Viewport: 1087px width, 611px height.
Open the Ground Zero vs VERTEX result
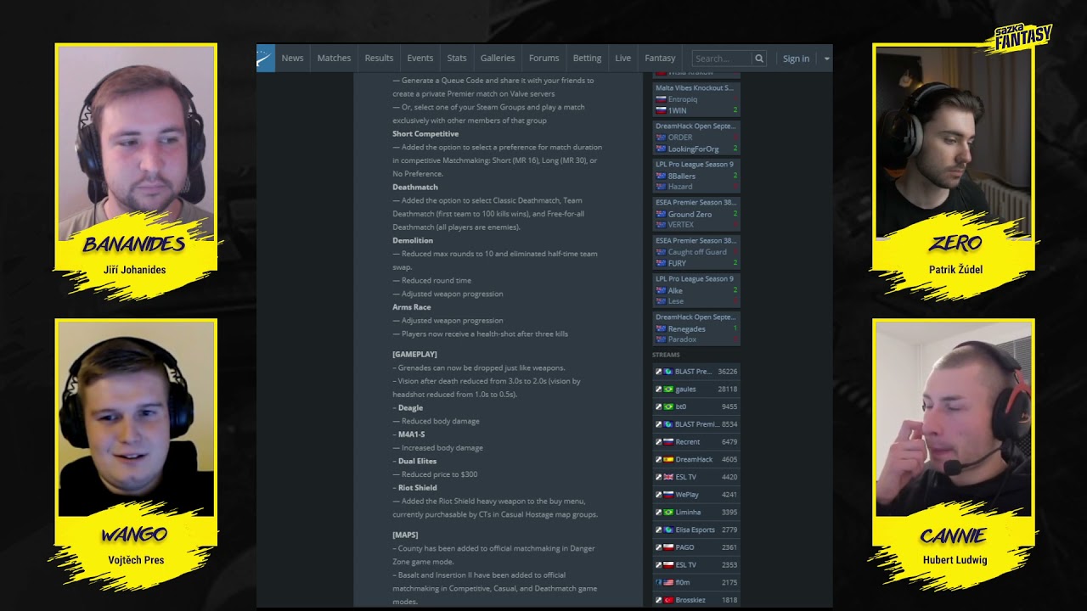coord(696,214)
